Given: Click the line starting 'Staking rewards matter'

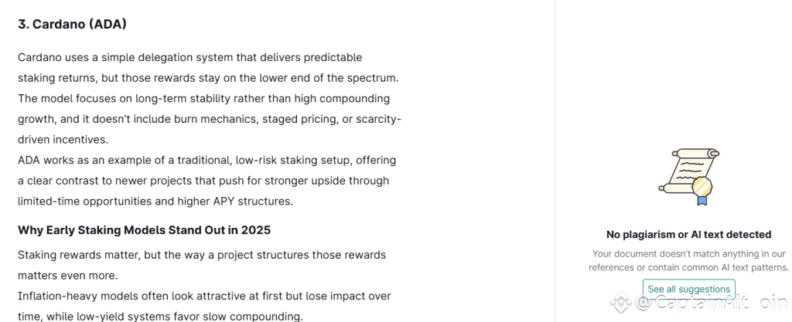Looking at the screenshot, I should pos(201,255).
